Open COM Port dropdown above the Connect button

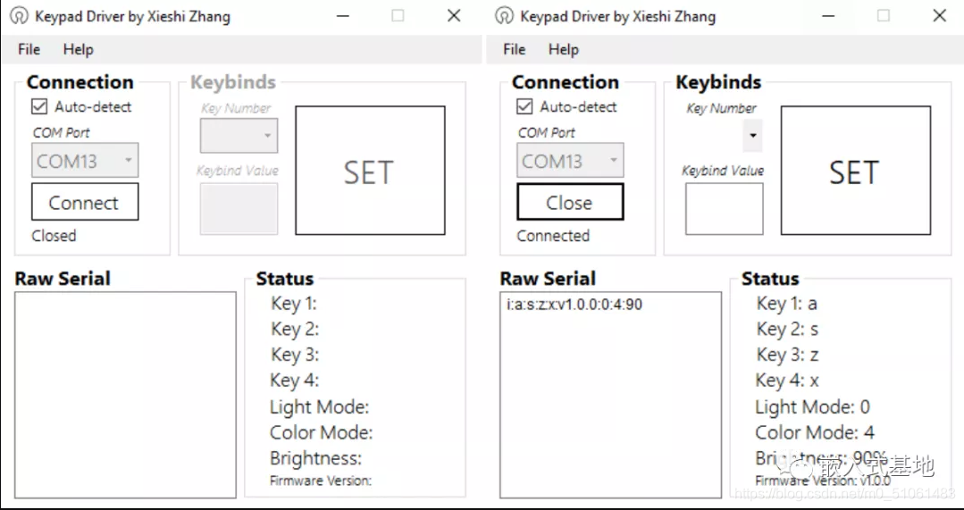tap(85, 161)
